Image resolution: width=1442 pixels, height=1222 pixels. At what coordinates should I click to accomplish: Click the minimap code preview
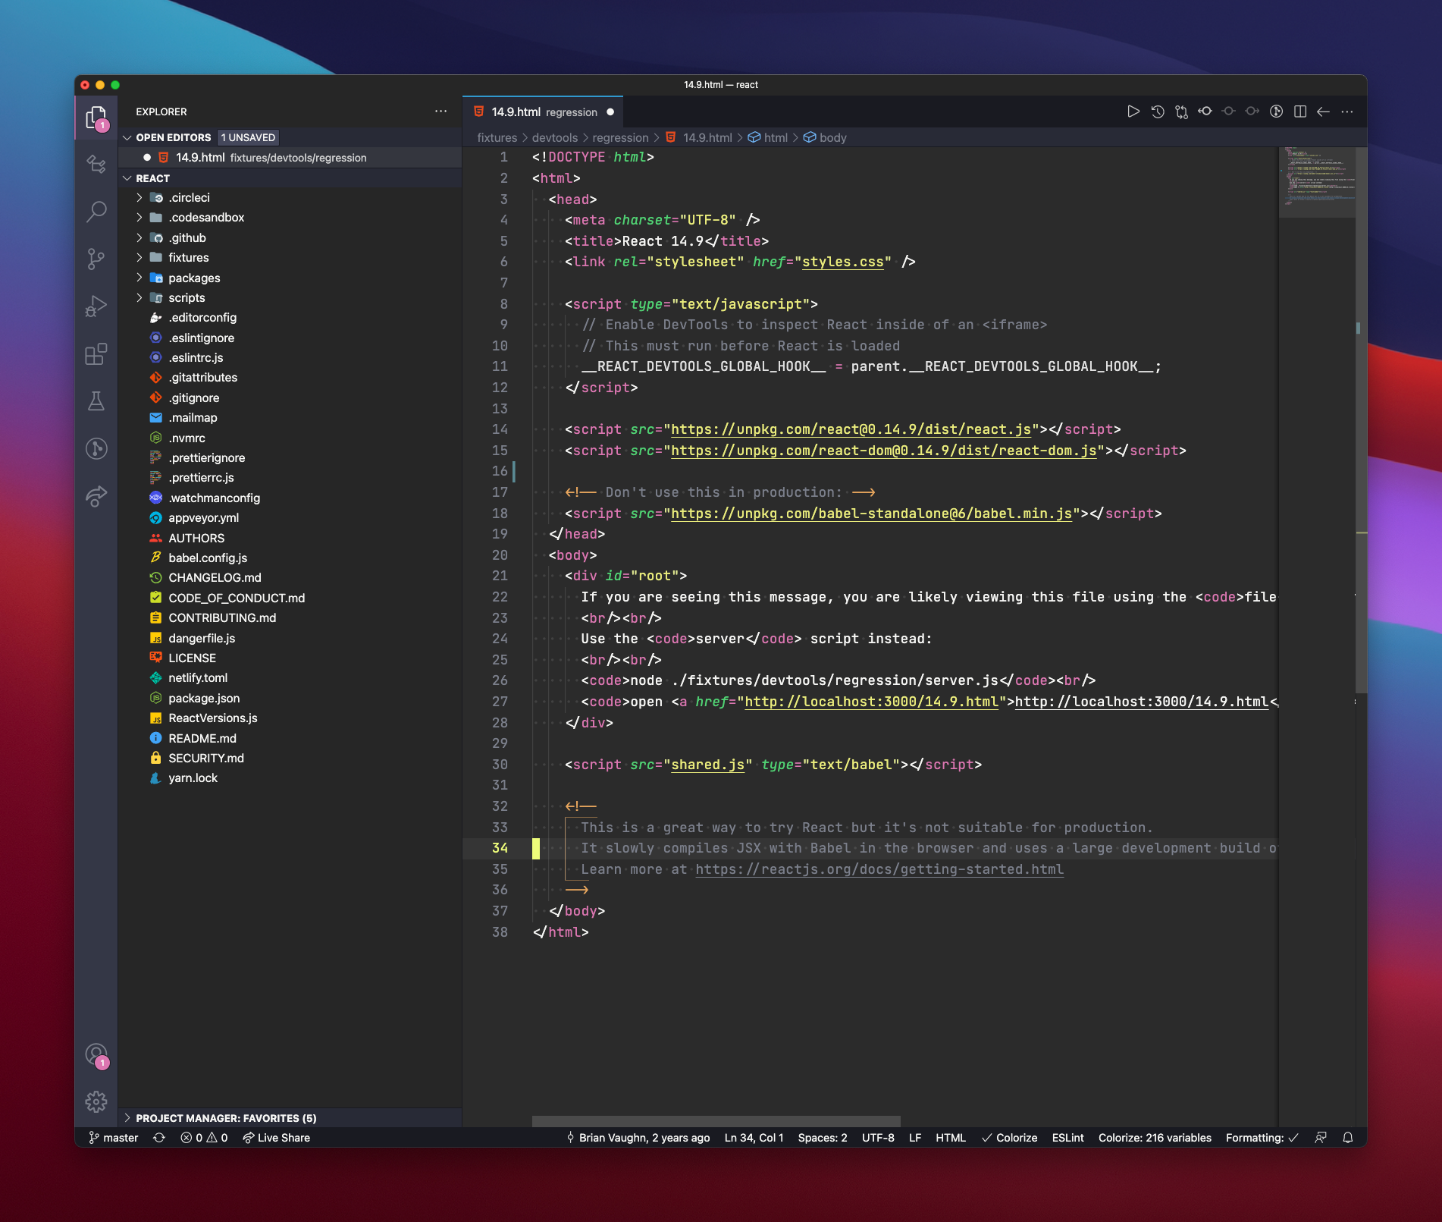pos(1317,182)
